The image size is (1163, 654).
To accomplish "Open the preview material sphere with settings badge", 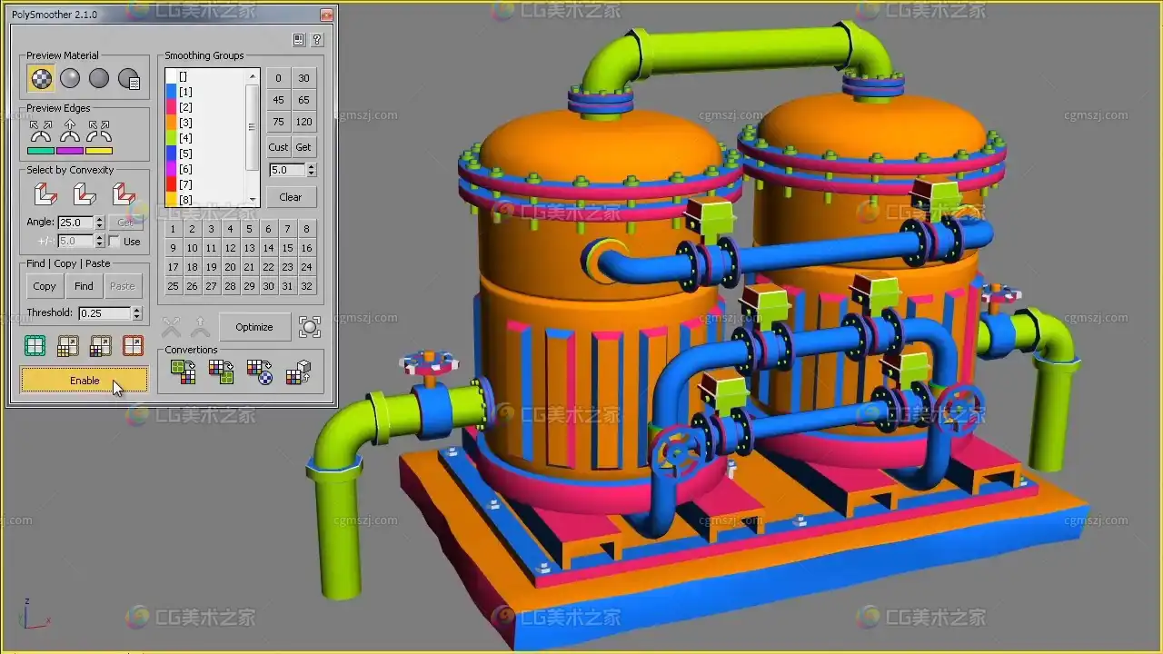I will (x=129, y=79).
